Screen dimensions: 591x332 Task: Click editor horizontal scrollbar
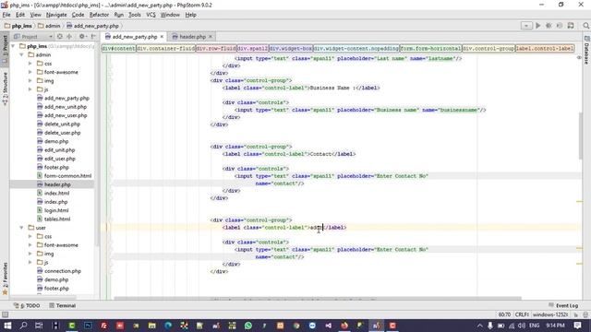(318, 298)
